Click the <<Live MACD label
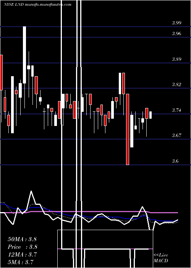Viewport: 191px width, 268px height. coord(161,258)
